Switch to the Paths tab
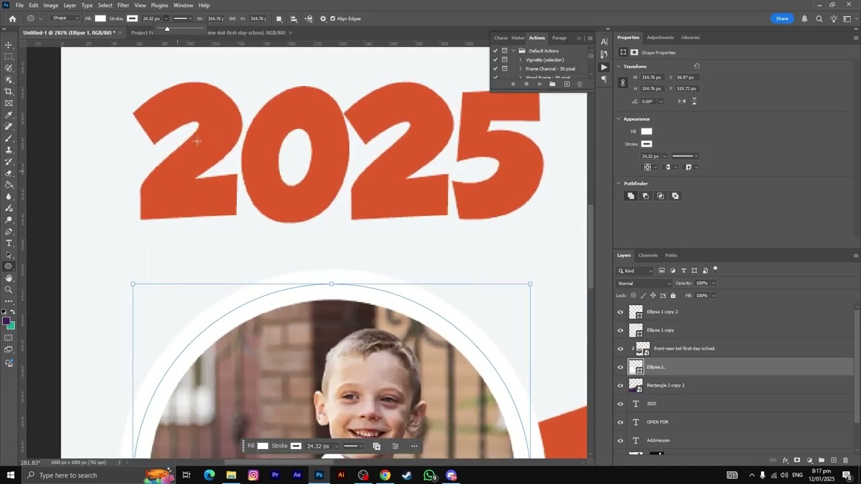The image size is (861, 484). pos(671,255)
